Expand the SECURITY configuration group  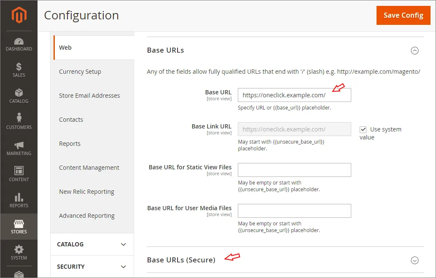92,267
